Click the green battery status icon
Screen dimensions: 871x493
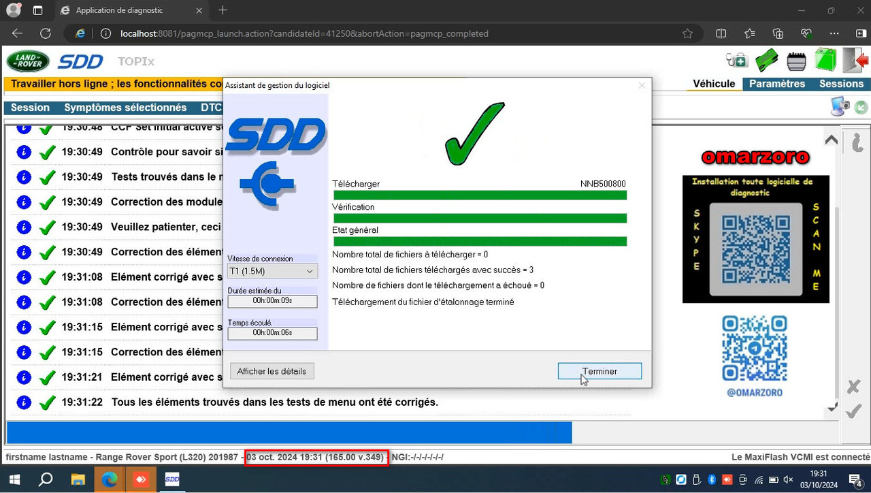click(825, 60)
